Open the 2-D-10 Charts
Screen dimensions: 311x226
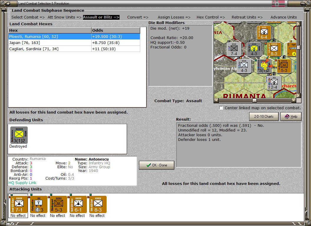tap(264, 117)
